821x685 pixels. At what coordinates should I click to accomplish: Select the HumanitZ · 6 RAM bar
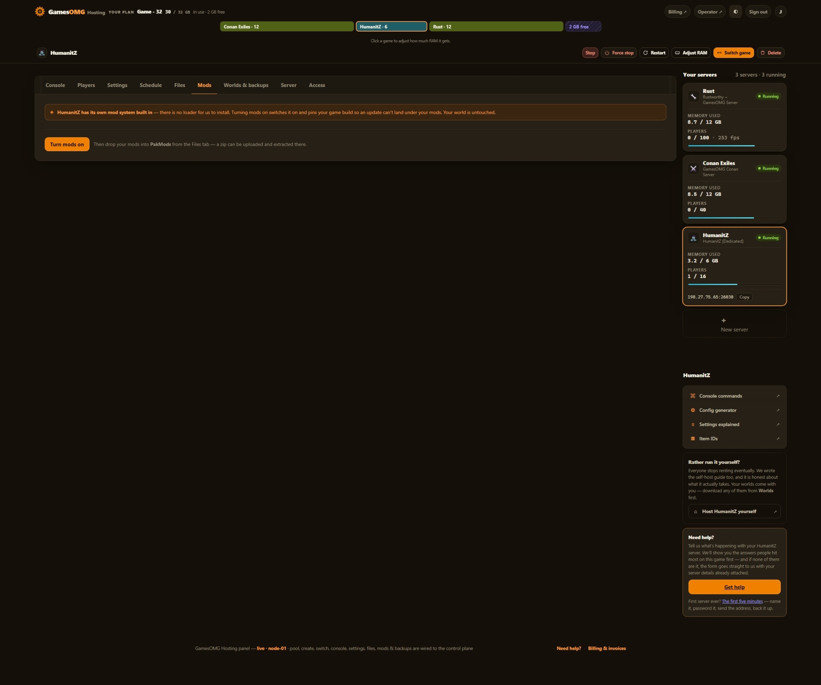pos(391,26)
